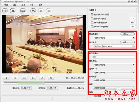Expand the audio quality dropdown

[133, 80]
